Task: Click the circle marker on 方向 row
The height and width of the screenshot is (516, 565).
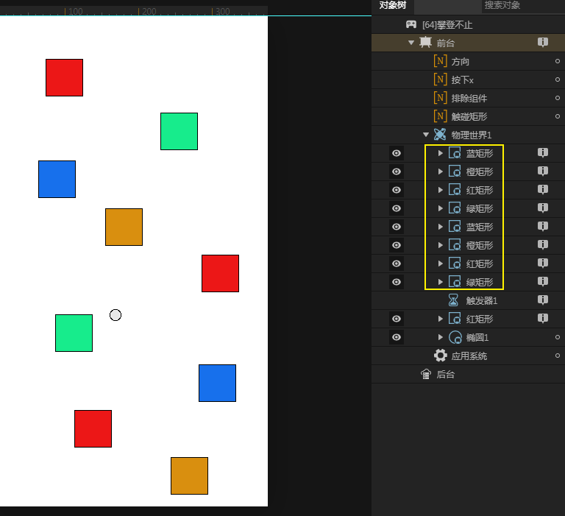Action: pyautogui.click(x=558, y=61)
